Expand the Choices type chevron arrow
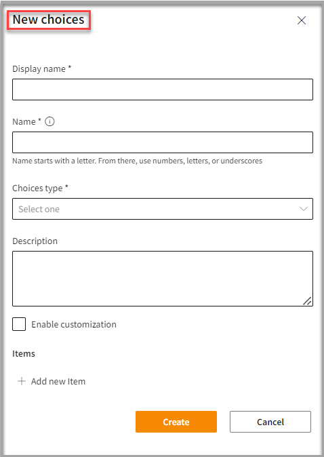 click(304, 209)
